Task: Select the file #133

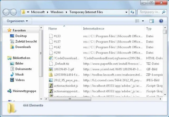Action: point(57,36)
